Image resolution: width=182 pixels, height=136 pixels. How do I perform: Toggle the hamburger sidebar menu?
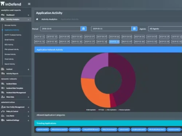[x=29, y=4]
